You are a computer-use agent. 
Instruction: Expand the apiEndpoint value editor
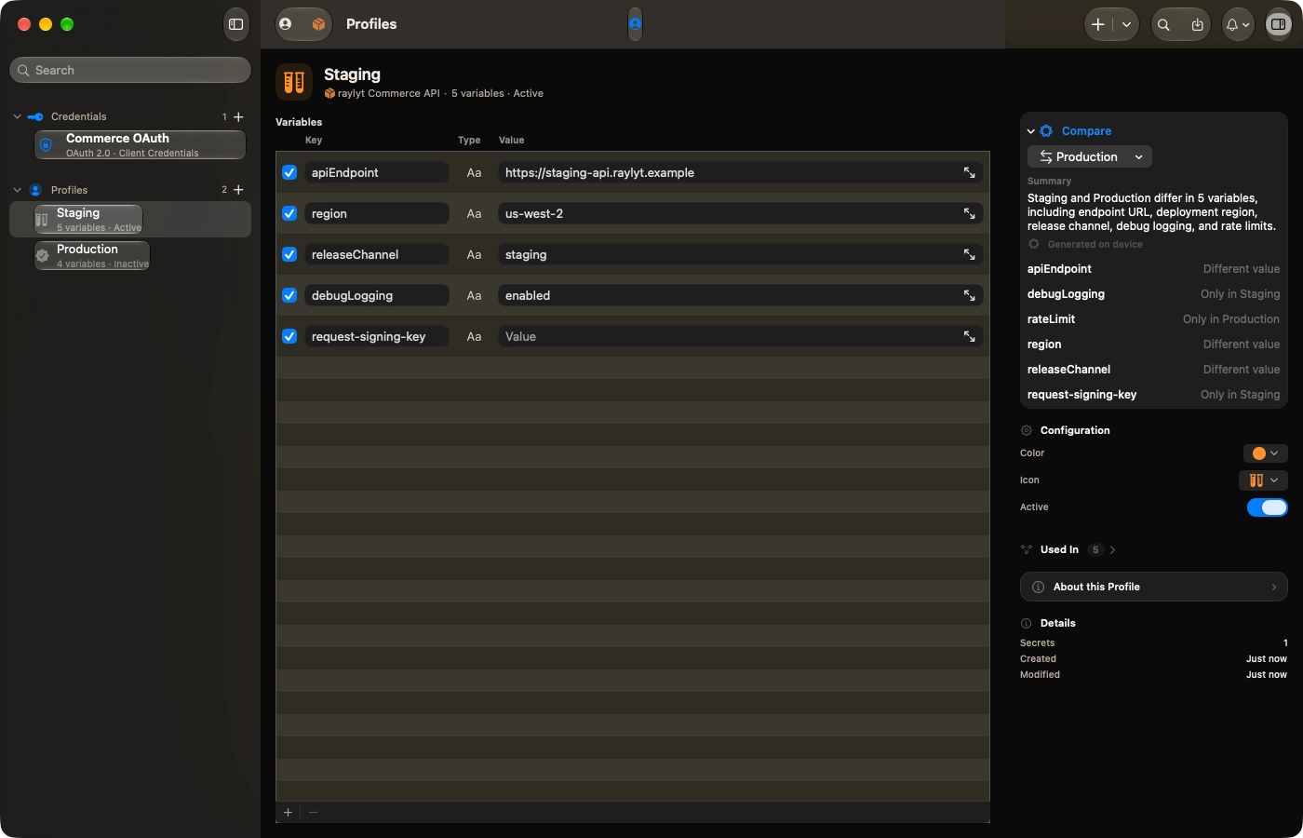point(969,172)
